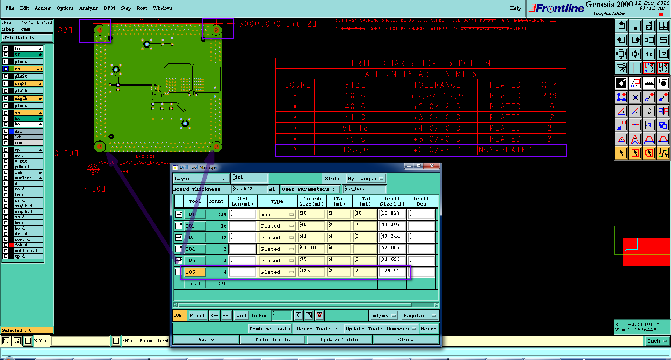This screenshot has width=671, height=360.
Task: Click the rectangle area select tool icon
Action: pyautogui.click(x=635, y=153)
